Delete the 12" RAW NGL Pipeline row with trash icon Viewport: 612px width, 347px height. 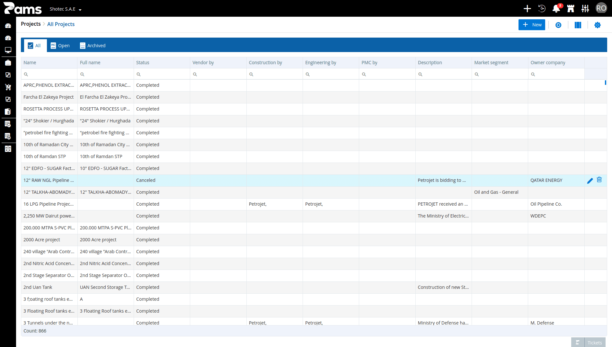(x=599, y=180)
